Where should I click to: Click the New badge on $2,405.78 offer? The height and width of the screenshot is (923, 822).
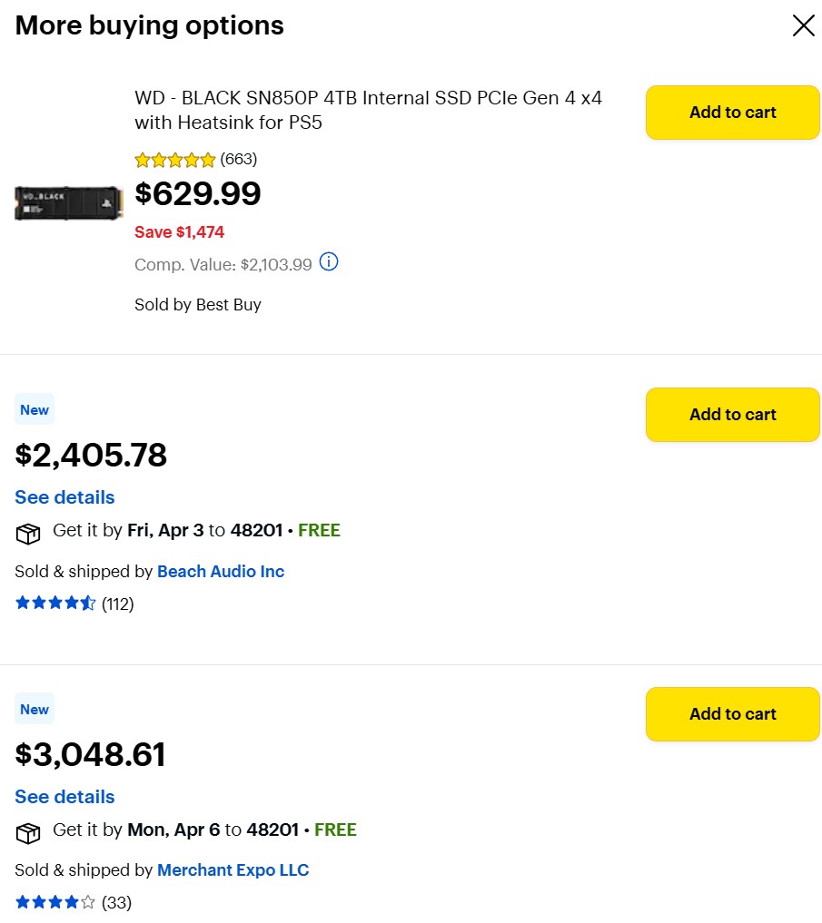coord(35,410)
